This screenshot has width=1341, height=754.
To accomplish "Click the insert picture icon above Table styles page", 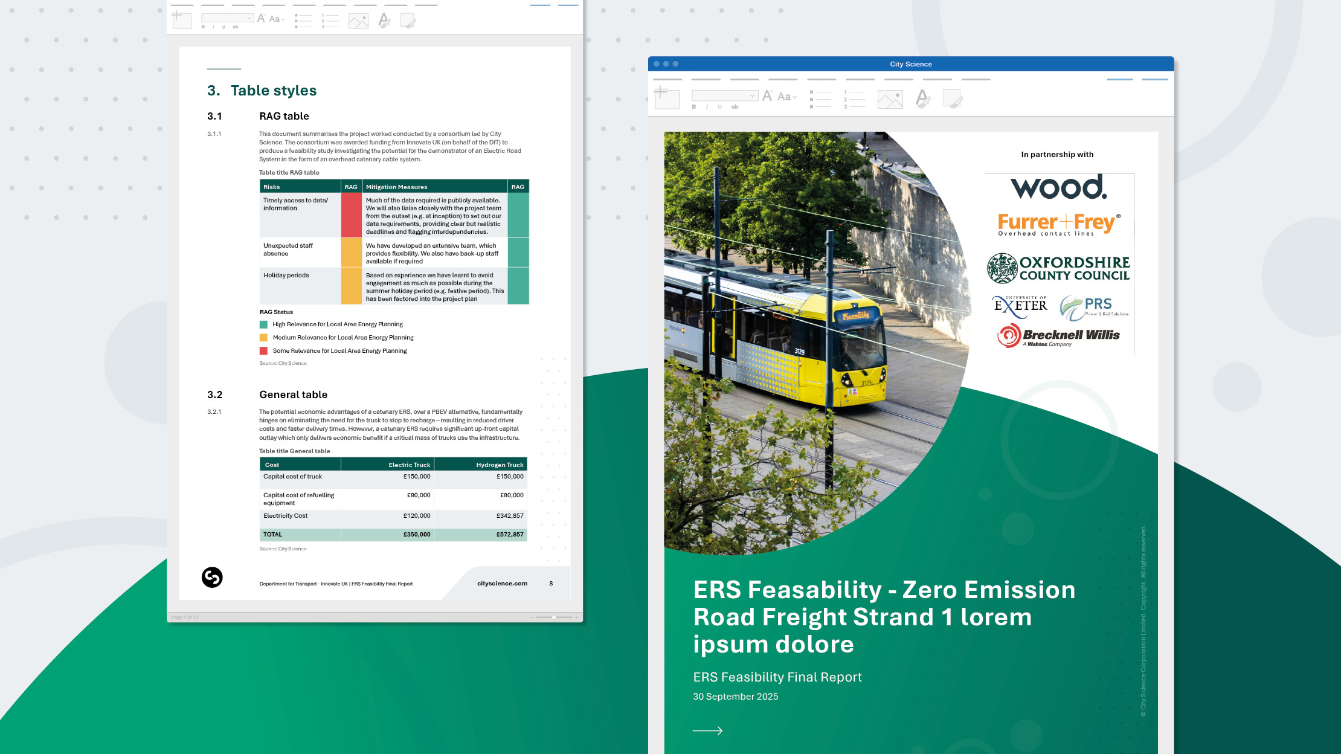I will (x=358, y=22).
